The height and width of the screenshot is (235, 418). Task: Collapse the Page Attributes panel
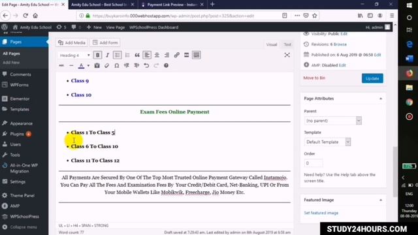pos(381,99)
